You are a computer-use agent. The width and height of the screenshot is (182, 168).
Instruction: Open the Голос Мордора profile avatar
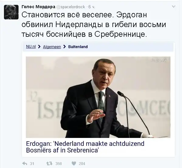(x=11, y=12)
